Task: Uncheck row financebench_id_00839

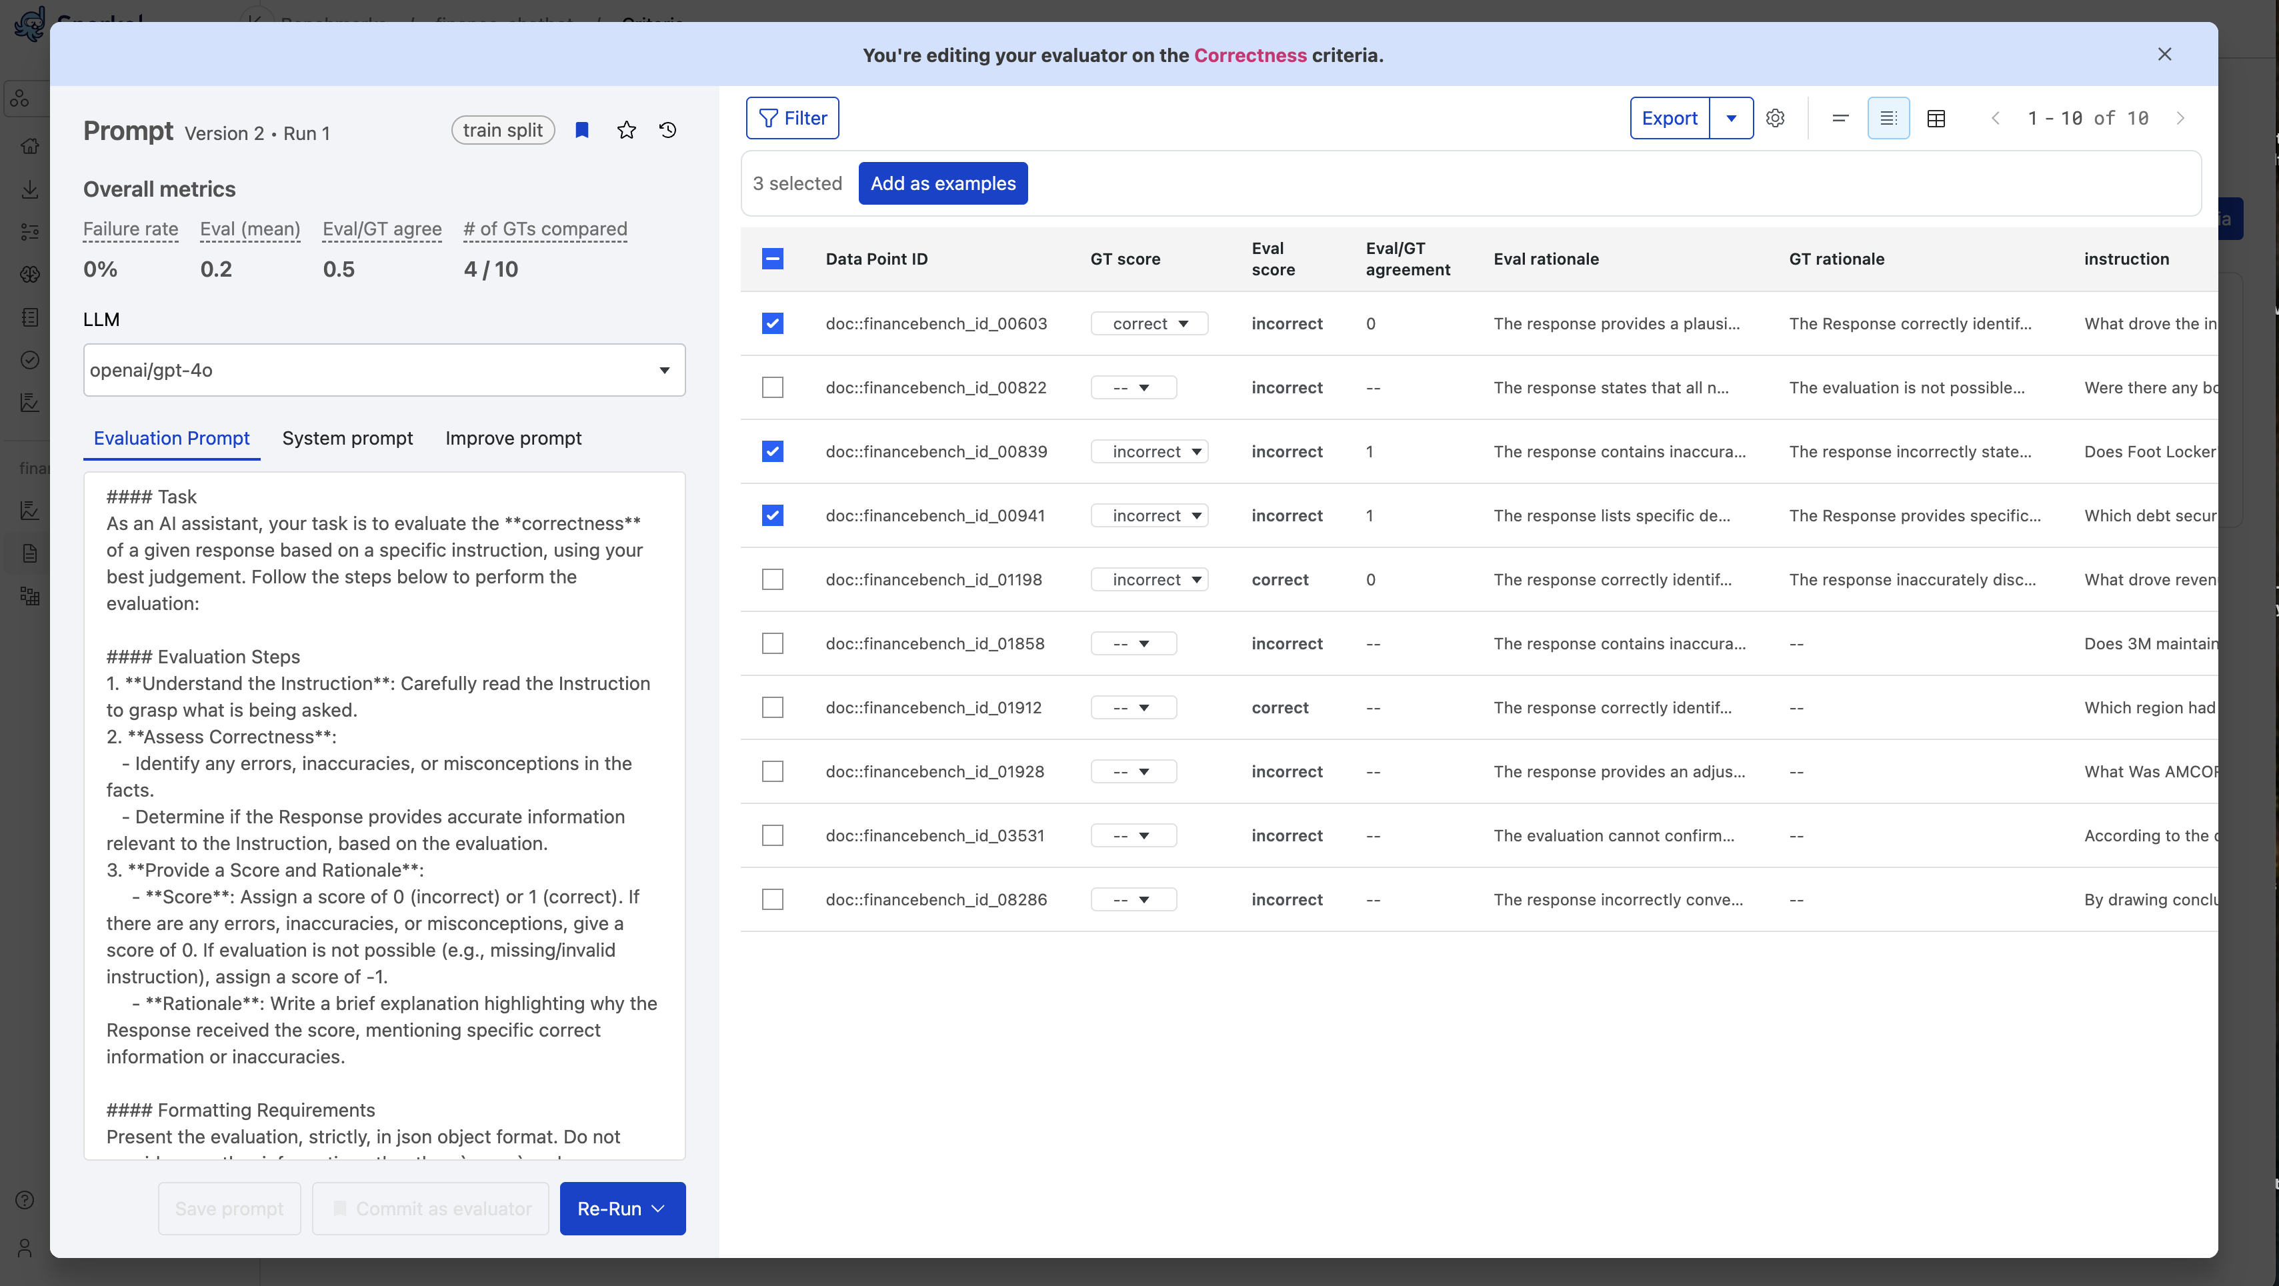Action: tap(772, 451)
